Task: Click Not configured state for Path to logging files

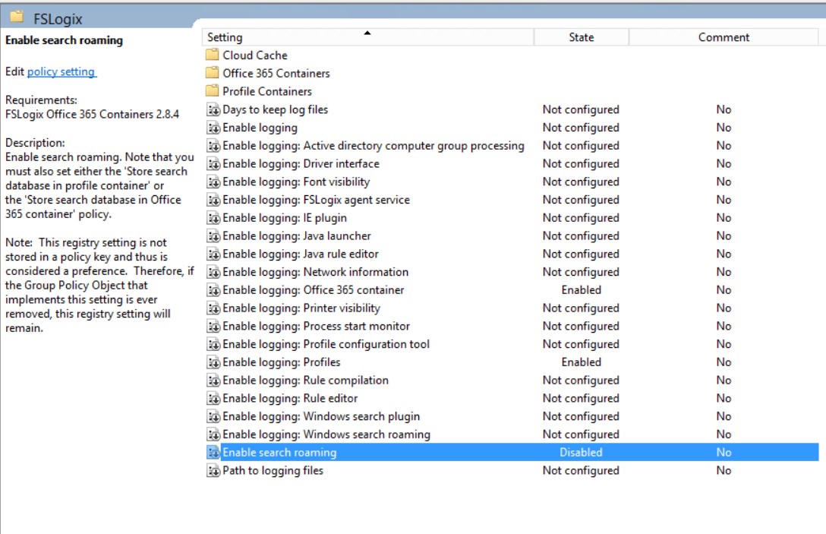Action: [x=581, y=470]
